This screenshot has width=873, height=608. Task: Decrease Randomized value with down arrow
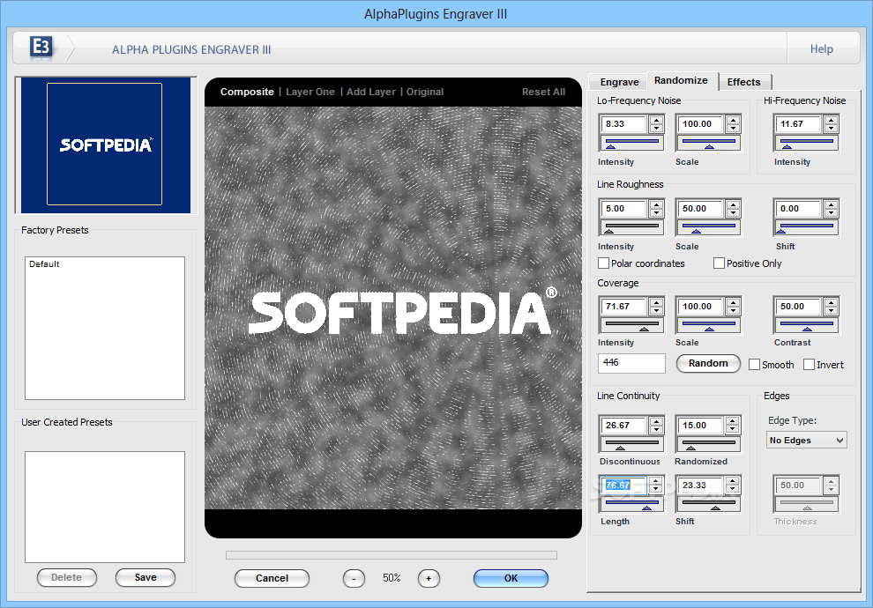click(x=733, y=430)
